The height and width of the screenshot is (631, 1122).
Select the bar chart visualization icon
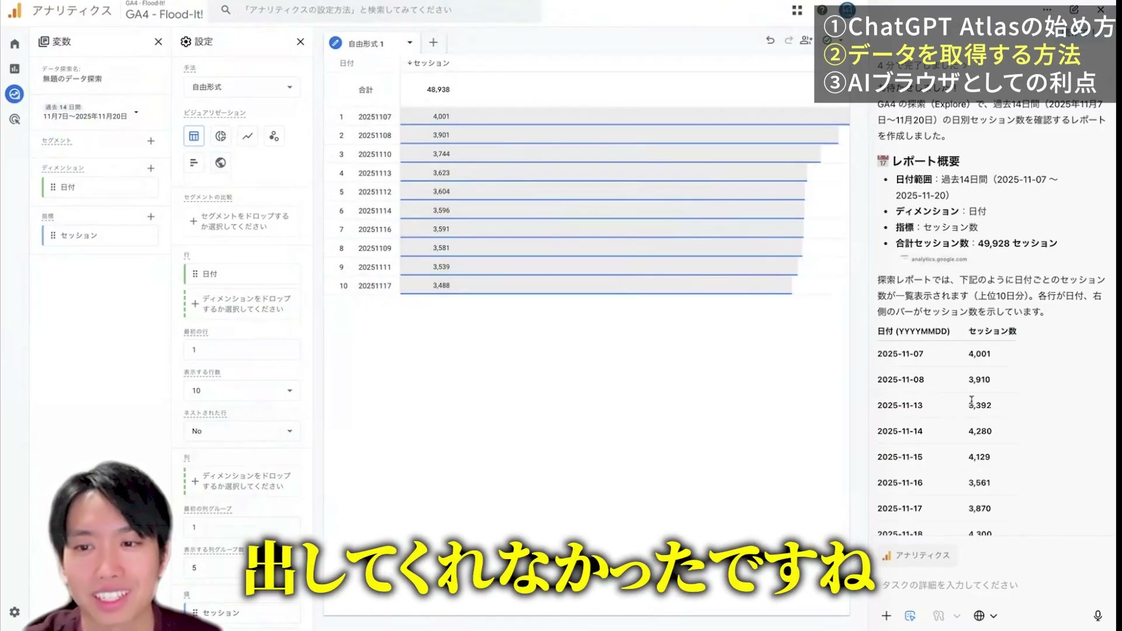pos(194,162)
